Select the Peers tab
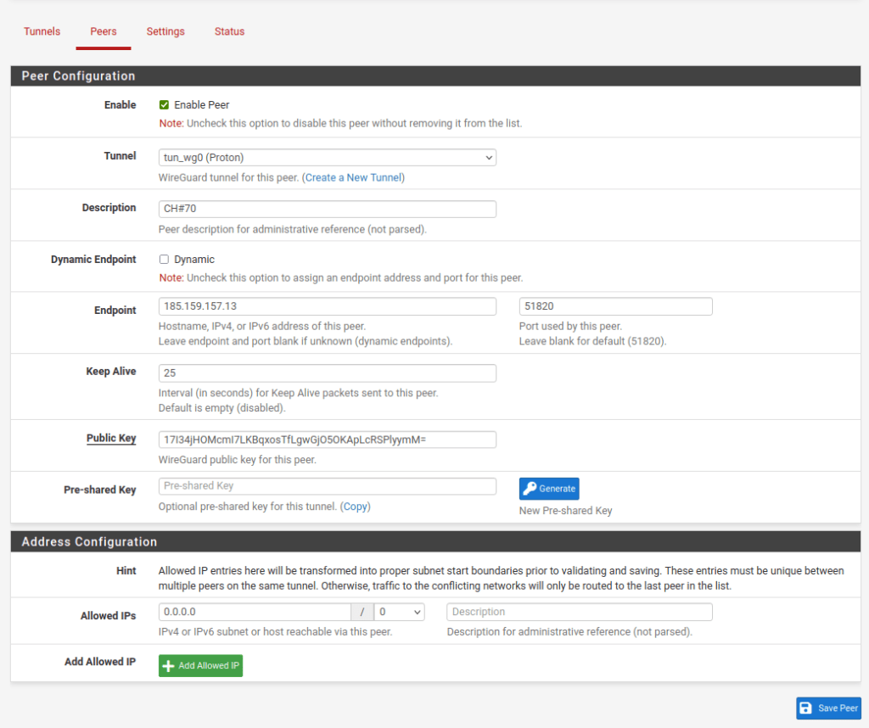 103,31
